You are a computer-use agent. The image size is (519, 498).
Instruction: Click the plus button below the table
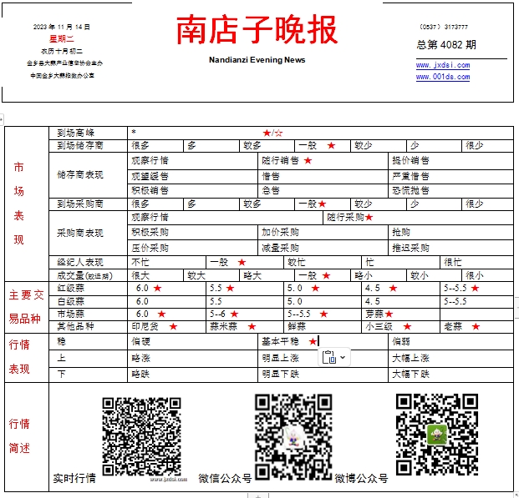258,495
